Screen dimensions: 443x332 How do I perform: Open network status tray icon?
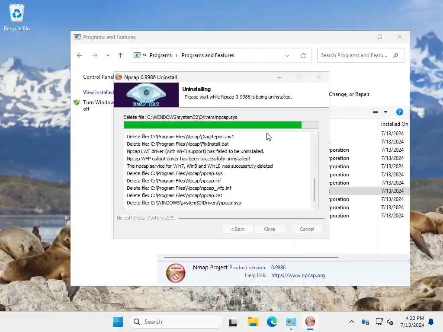pyautogui.click(x=379, y=322)
